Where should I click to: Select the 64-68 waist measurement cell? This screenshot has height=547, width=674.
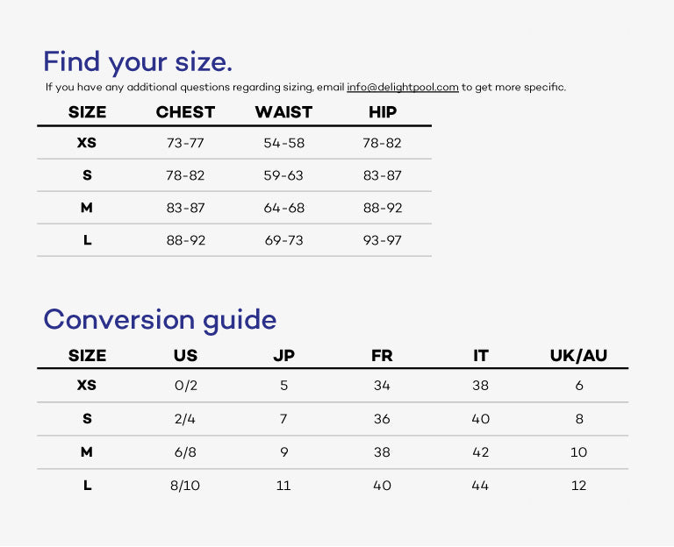point(283,208)
